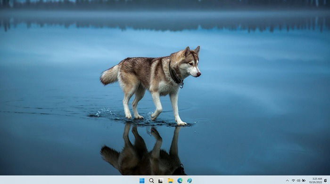Click the 3:25 AM clock time
This screenshot has height=184, width=330.
[x=317, y=179]
